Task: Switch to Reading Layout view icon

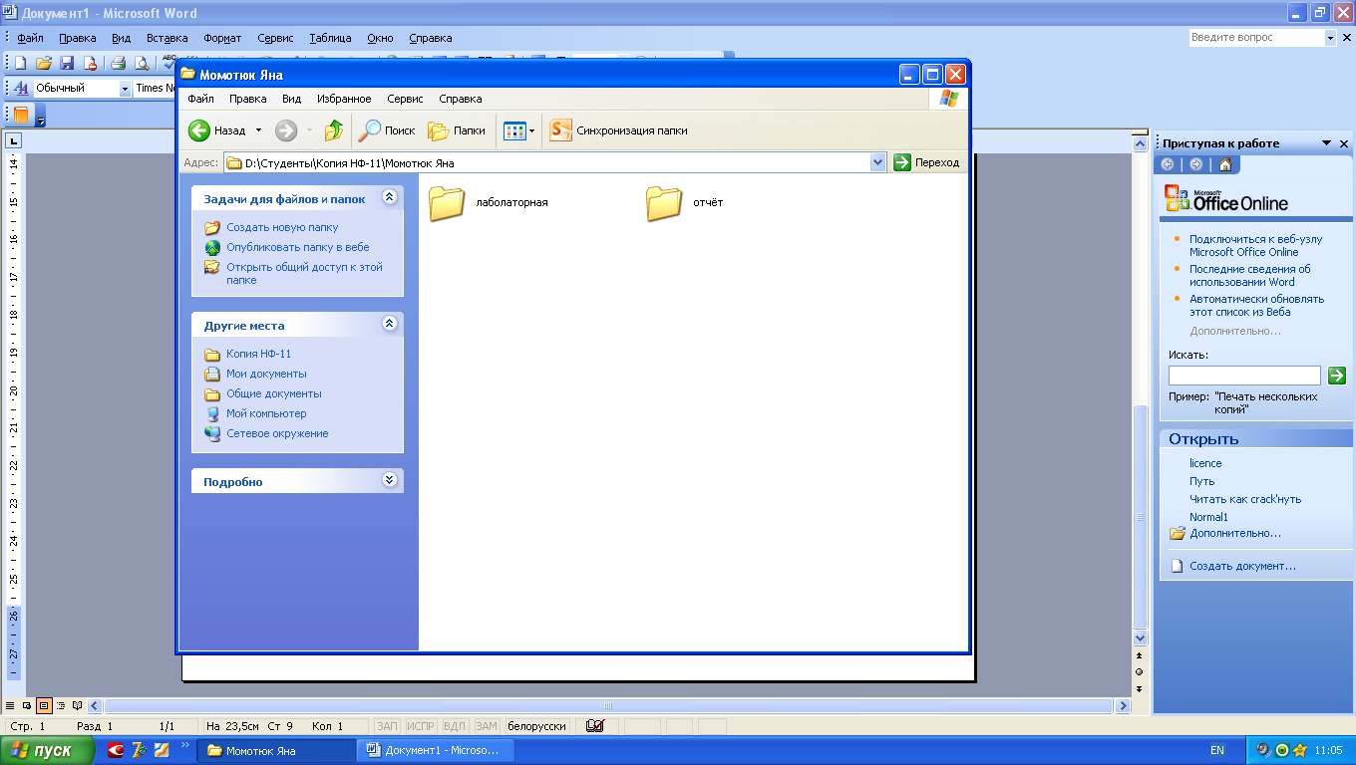Action: pyautogui.click(x=77, y=705)
